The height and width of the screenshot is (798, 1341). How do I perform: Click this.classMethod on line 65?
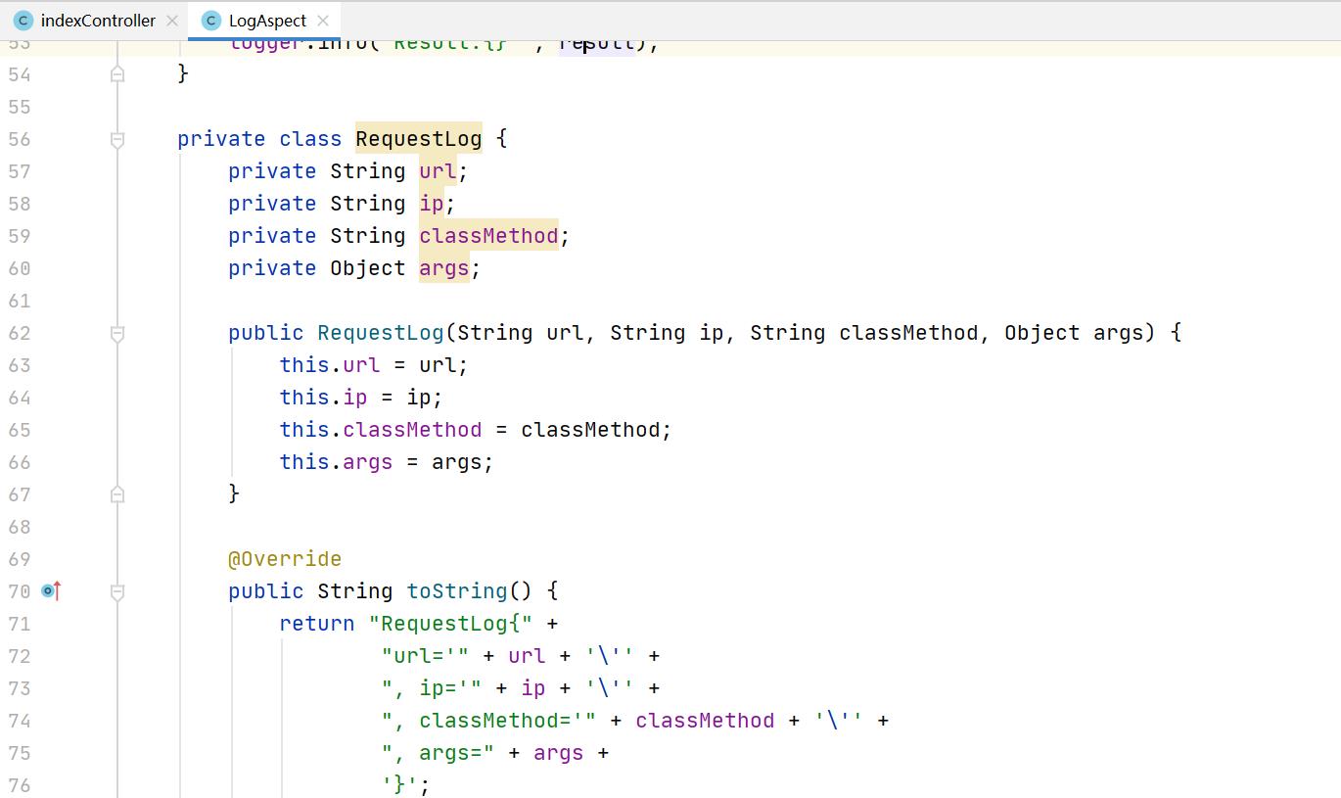pos(380,430)
